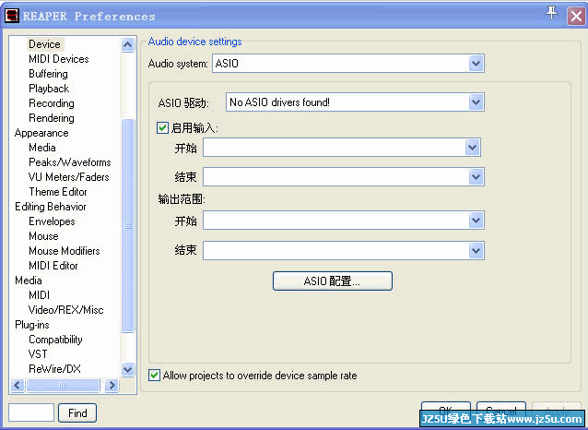Image resolution: width=588 pixels, height=430 pixels.
Task: Click the tree scroll right arrow
Action: pos(112,385)
